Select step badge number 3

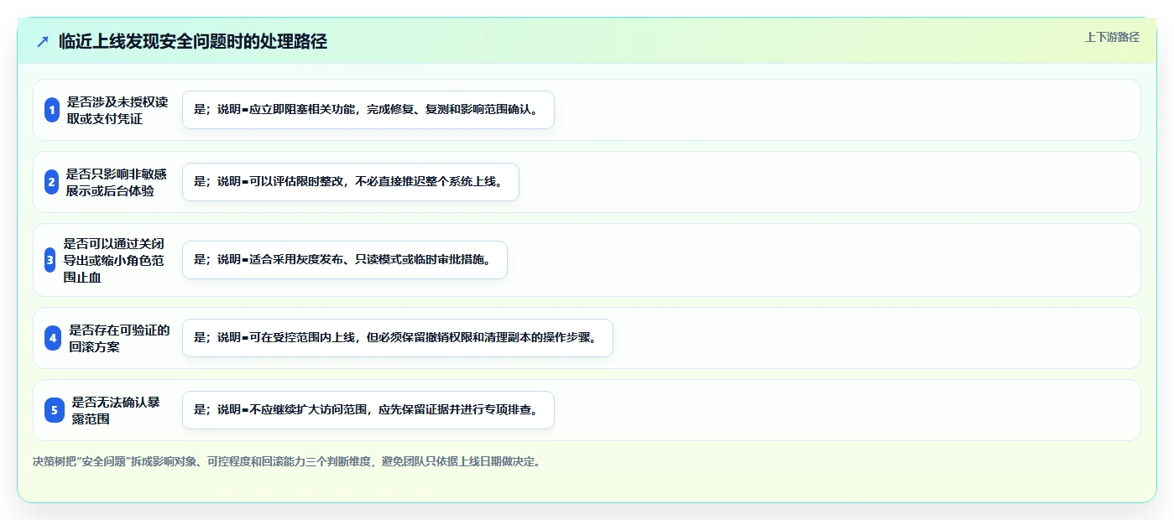[x=50, y=260]
